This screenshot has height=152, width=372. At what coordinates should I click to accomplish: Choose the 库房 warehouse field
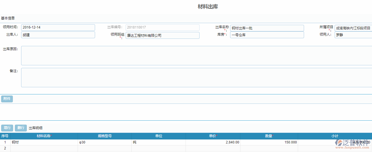coord(267,35)
